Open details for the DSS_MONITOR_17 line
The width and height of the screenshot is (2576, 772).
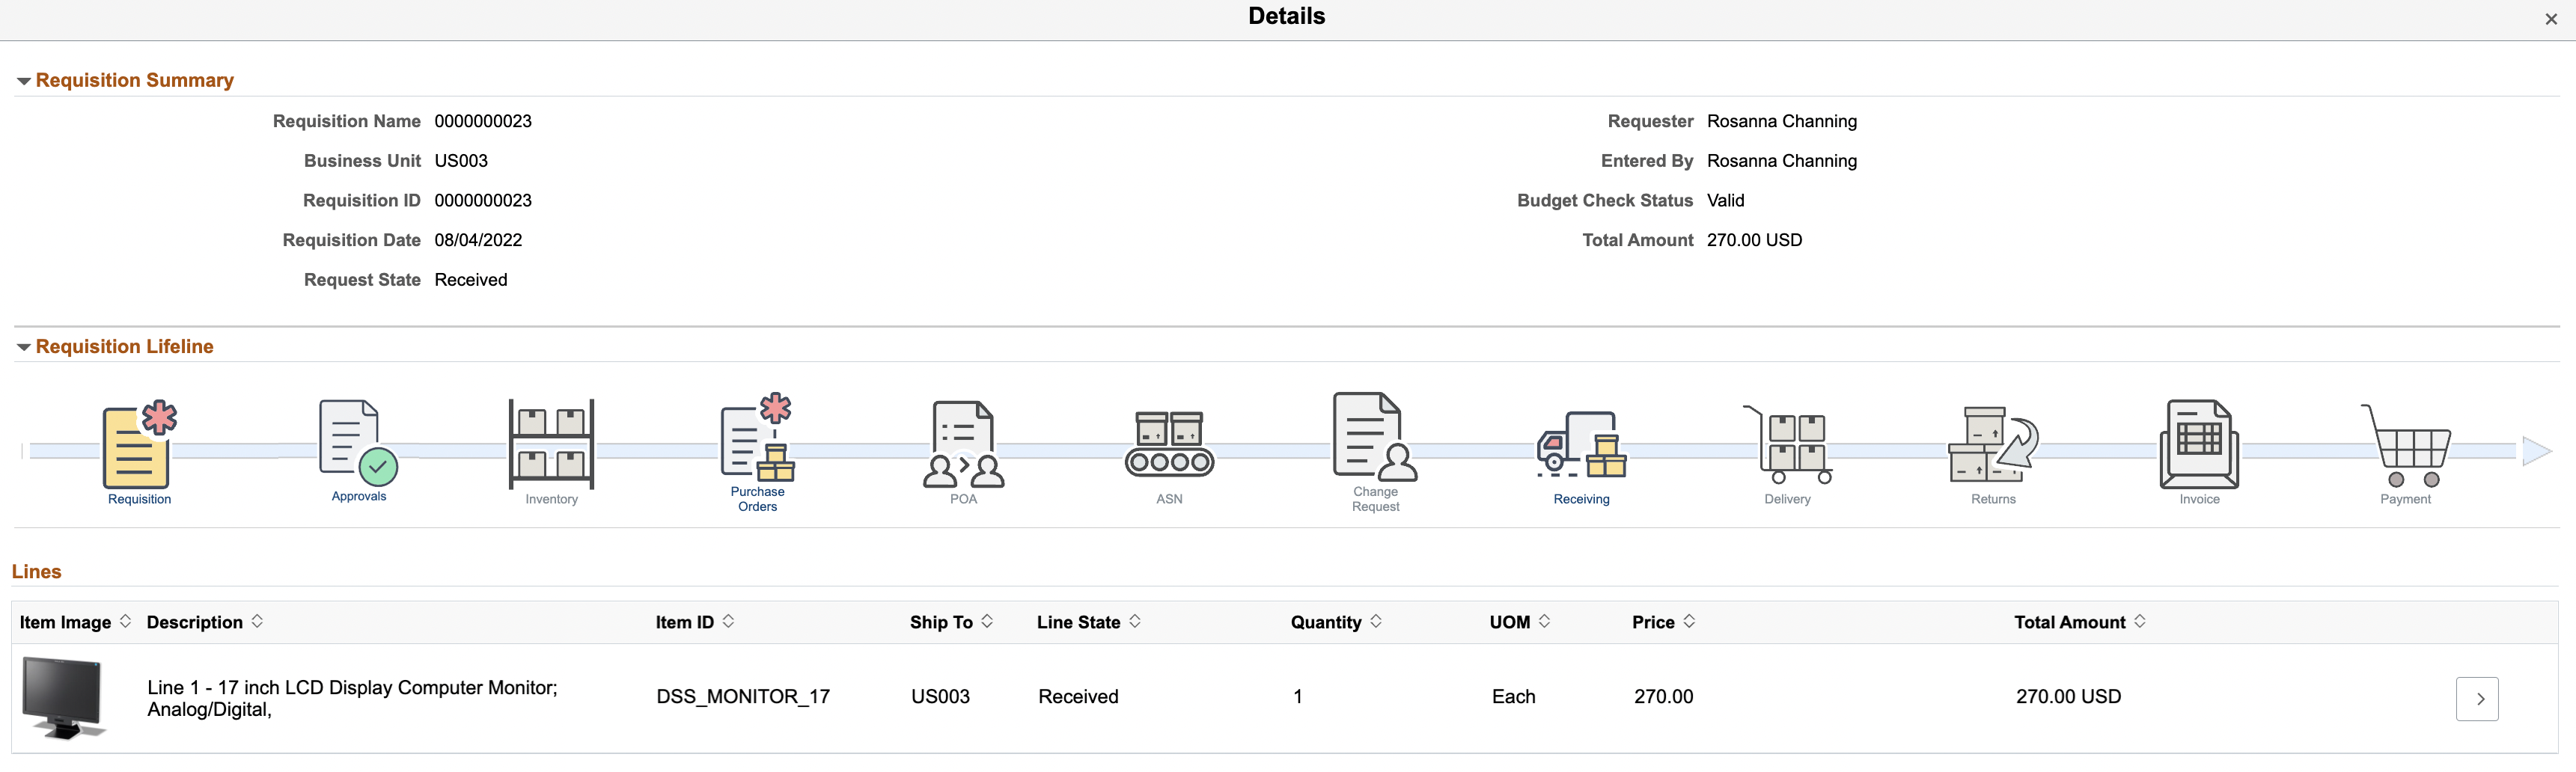tap(2477, 698)
